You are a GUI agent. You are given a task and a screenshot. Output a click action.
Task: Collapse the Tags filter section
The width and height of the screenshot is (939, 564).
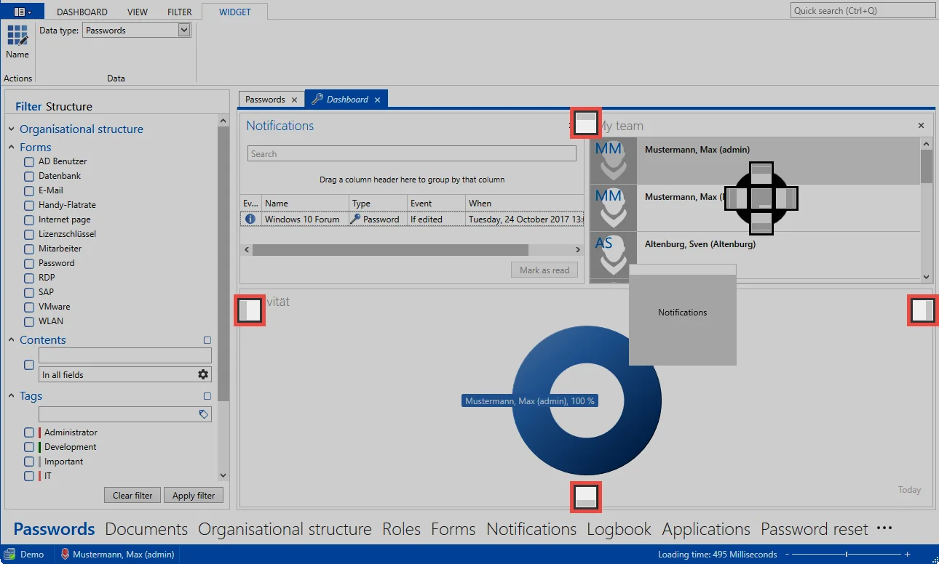(12, 396)
